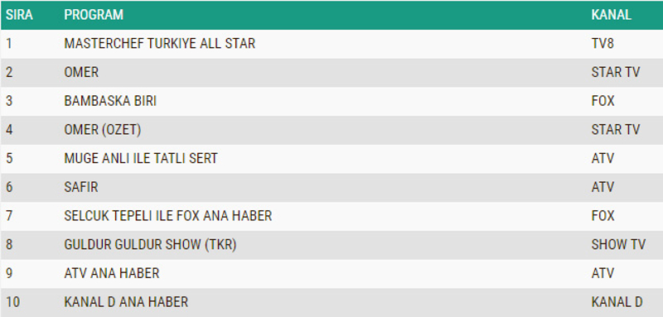This screenshot has height=317, width=663.
Task: Click the SIRA column header
Action: (x=19, y=15)
